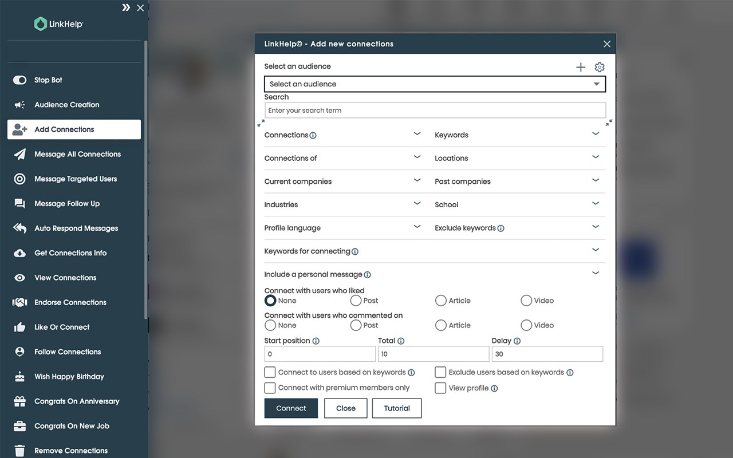This screenshot has height=458, width=733.
Task: Click the Like Or Connect thumbs-up icon
Action: click(x=19, y=327)
